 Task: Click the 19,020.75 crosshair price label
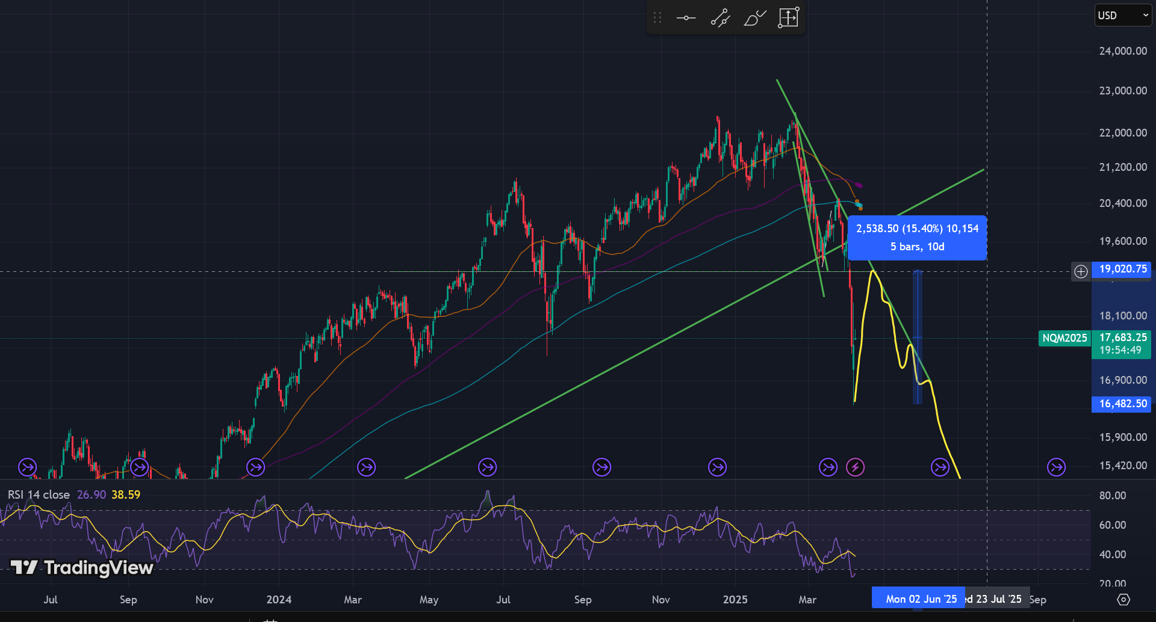point(1122,269)
